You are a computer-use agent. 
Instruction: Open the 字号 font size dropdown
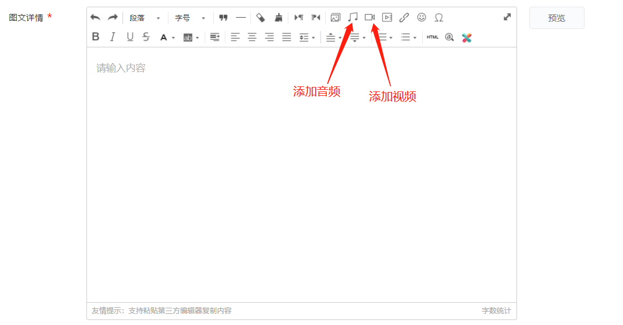[x=190, y=18]
